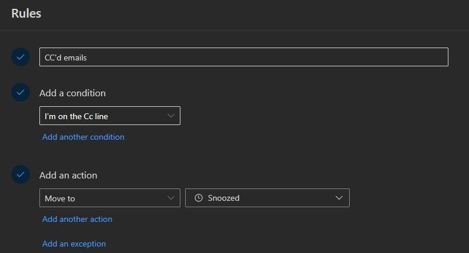Click the checkmark icon beside Add a condition

click(x=21, y=93)
